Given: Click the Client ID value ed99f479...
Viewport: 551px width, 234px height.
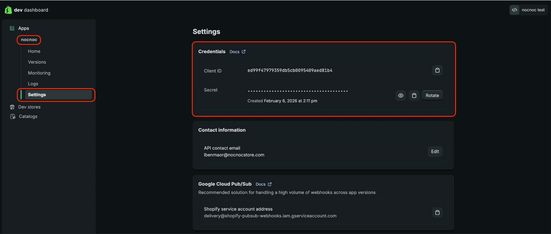Looking at the screenshot, I should (290, 70).
